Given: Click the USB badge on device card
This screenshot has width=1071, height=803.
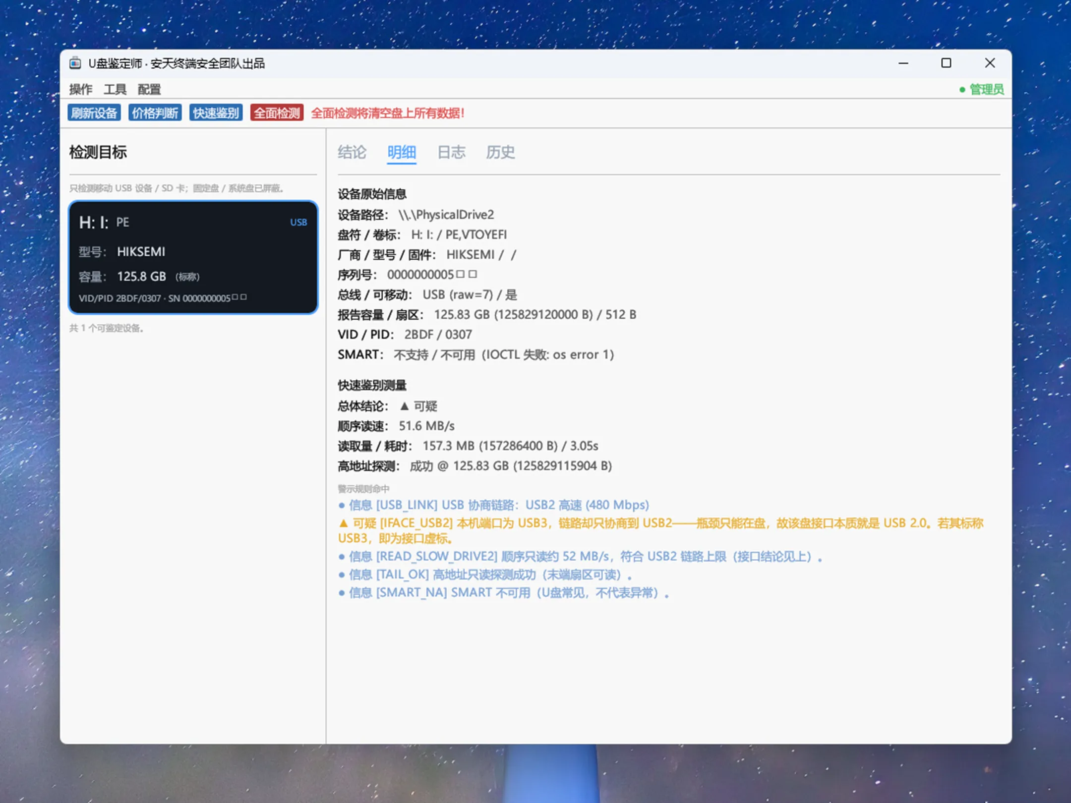Looking at the screenshot, I should [298, 223].
